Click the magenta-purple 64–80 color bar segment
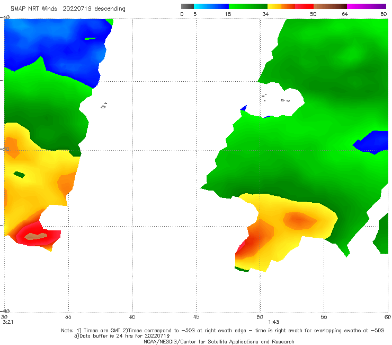 pyautogui.click(x=367, y=6)
